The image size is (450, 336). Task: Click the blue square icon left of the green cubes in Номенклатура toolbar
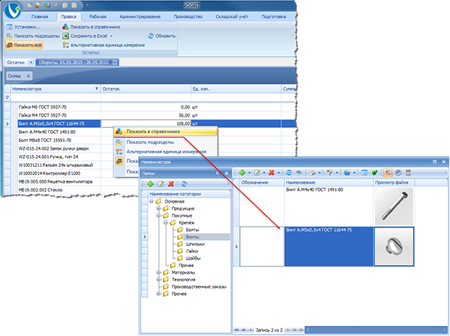(x=364, y=172)
